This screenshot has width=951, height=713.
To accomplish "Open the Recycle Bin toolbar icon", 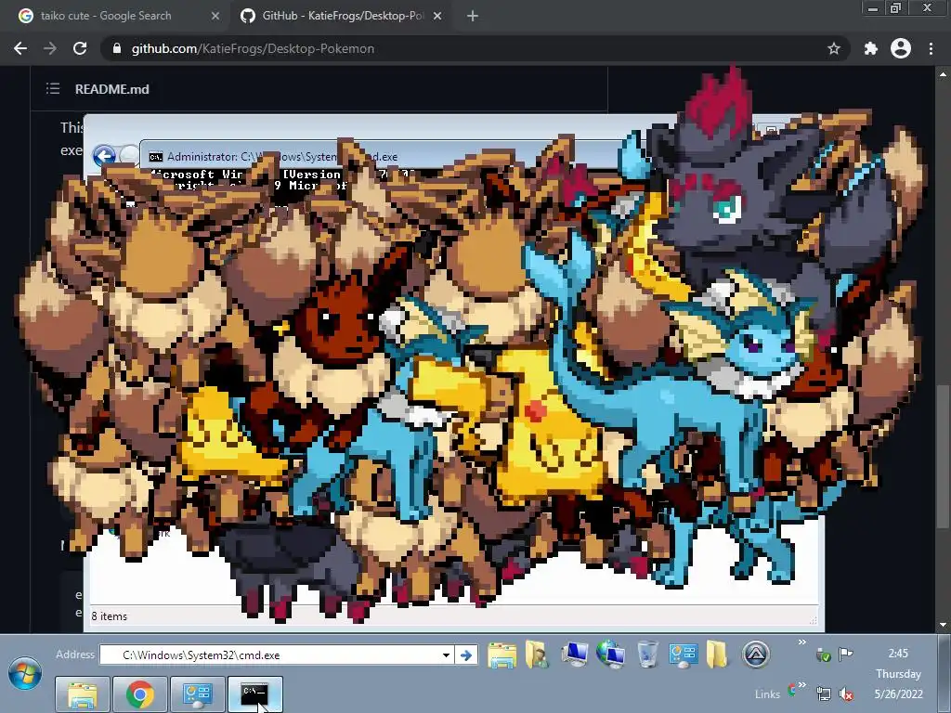I will point(647,655).
